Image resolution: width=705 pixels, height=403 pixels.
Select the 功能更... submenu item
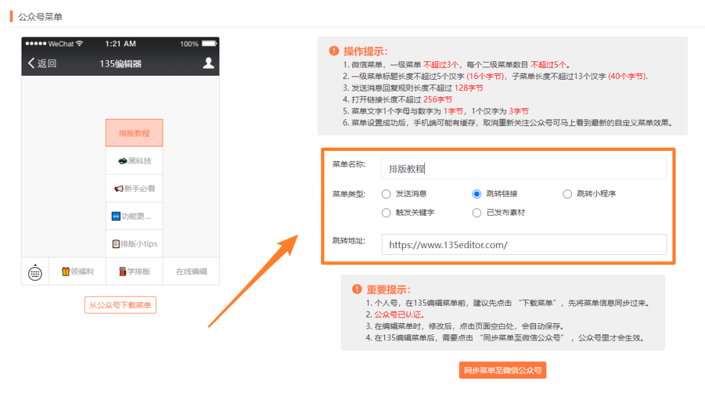point(134,216)
